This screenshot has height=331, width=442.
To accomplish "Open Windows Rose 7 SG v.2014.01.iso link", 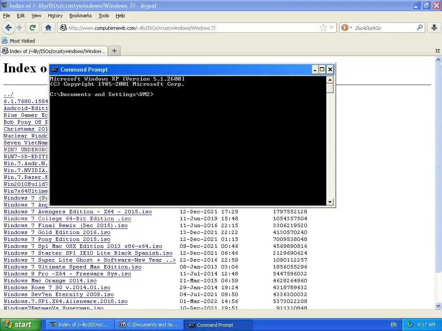I will [x=57, y=287].
